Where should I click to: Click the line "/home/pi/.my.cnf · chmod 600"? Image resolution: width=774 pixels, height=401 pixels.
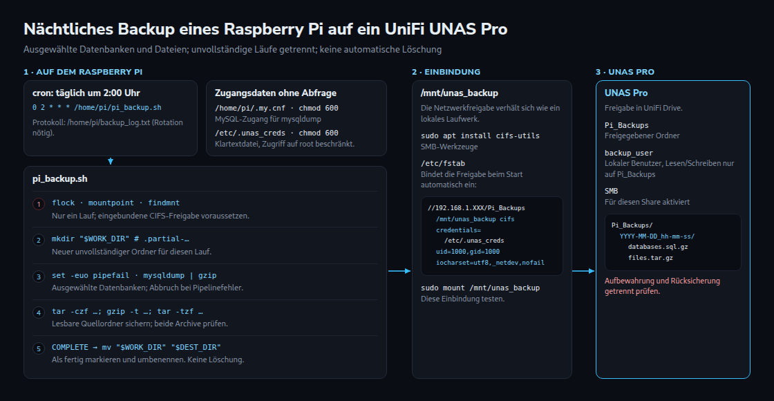(x=276, y=108)
